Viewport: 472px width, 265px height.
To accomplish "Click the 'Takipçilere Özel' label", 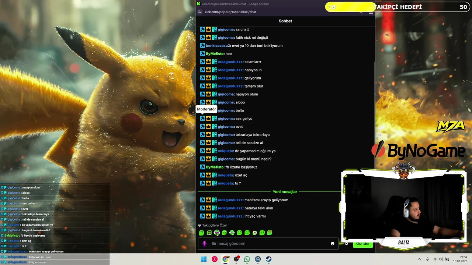I will click(x=214, y=225).
